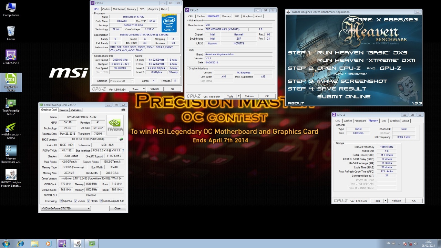The image size is (441, 248).
Task: Open Caches tab in top CPU-Z window
Action: tap(106, 9)
